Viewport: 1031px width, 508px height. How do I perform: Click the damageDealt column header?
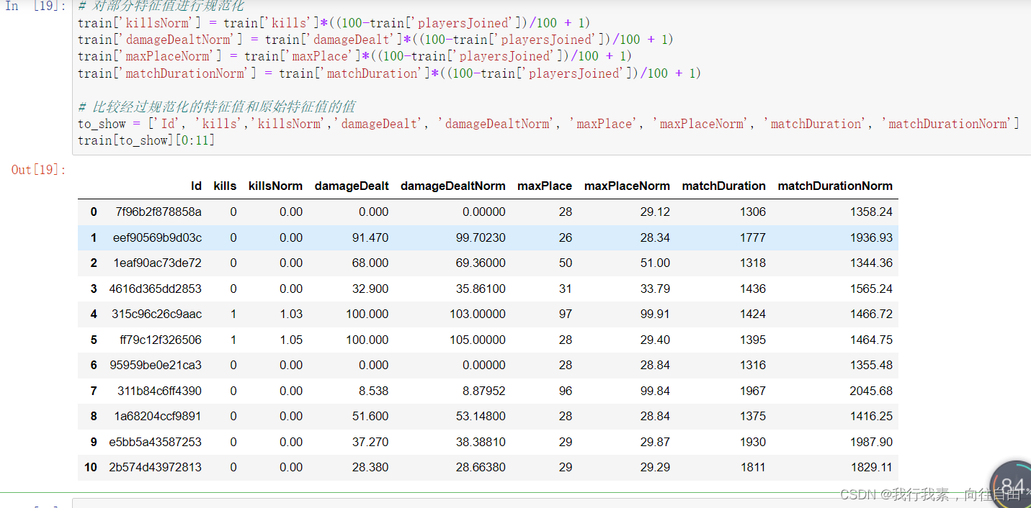tap(352, 186)
